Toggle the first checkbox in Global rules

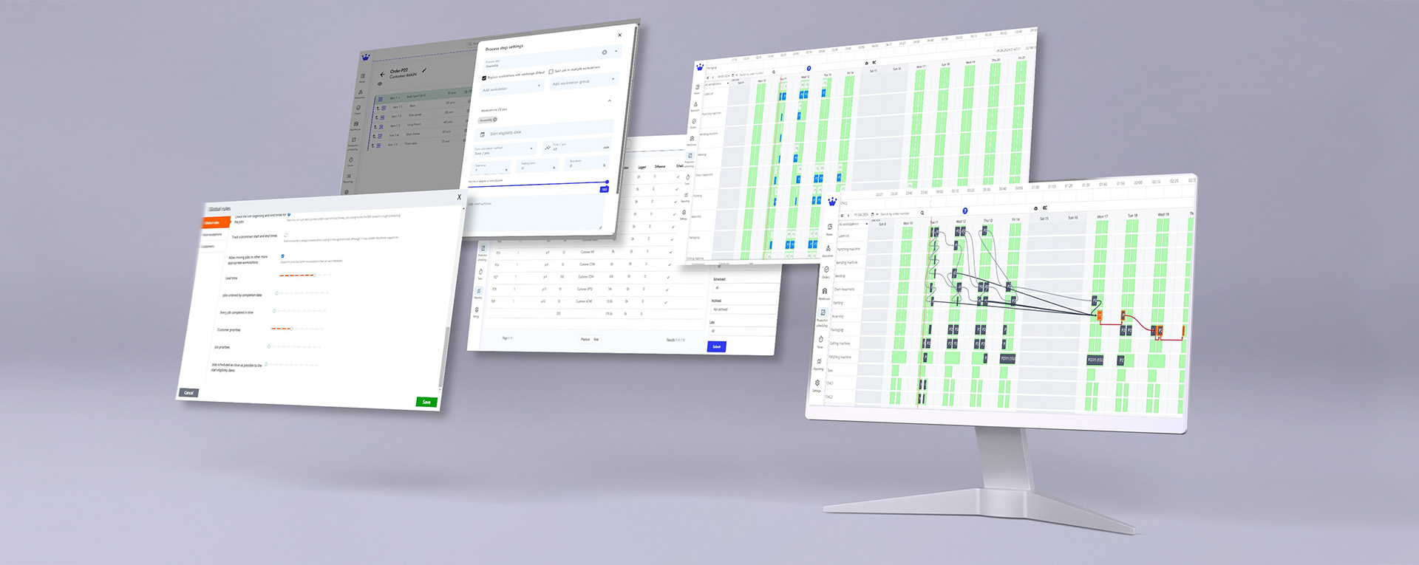[x=289, y=214]
